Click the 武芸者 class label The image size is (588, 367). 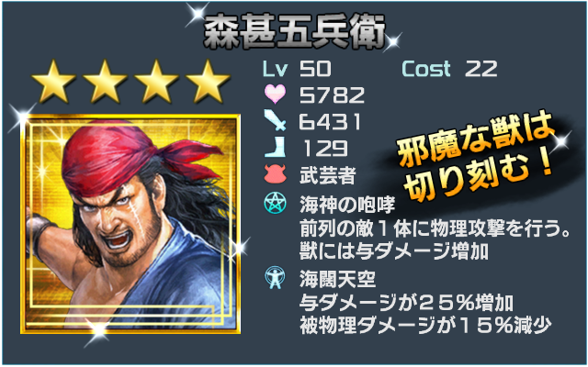327,175
